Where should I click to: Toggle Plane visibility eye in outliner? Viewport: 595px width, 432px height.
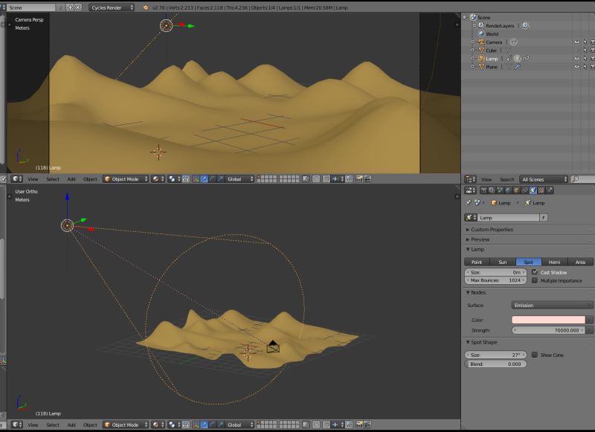click(577, 67)
